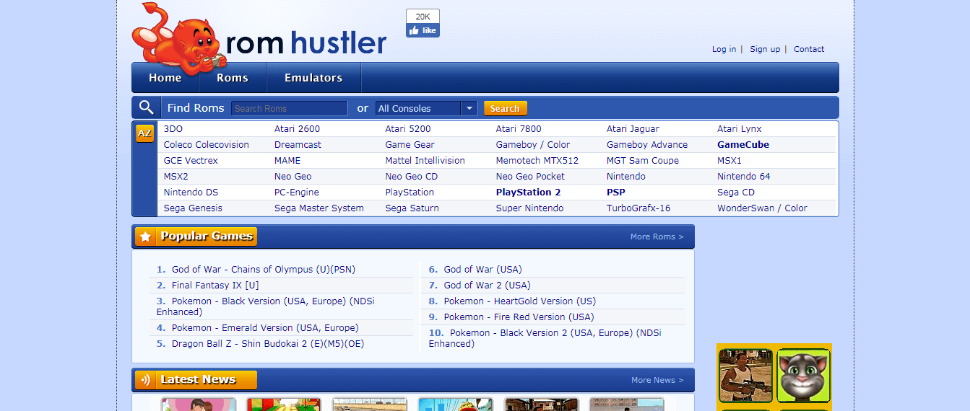The image size is (970, 411).
Task: Open Sega Master System roms
Action: click(x=319, y=208)
